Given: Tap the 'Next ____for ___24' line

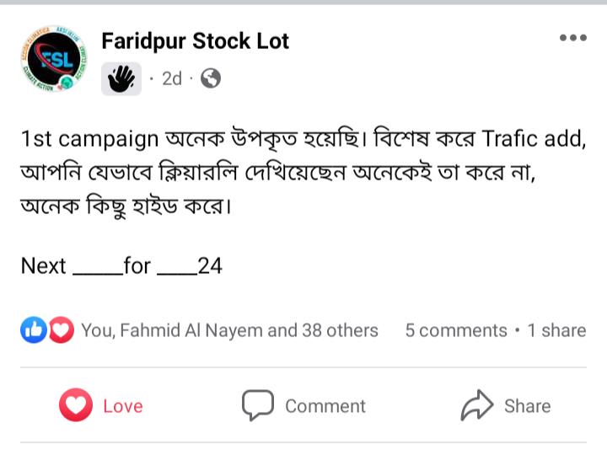Looking at the screenshot, I should coord(121,265).
